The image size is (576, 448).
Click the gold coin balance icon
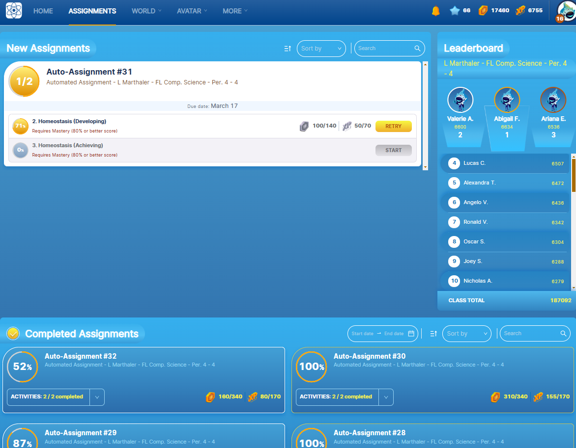point(483,10)
